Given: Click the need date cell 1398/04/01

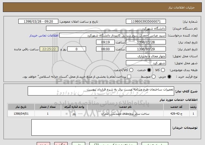Looking at the screenshot, I should pyautogui.click(x=21, y=114).
